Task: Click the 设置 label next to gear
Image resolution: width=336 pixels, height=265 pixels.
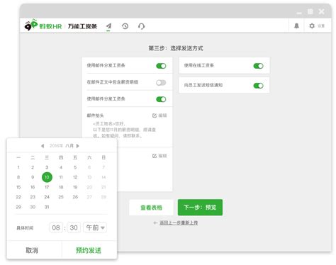Action: coord(321,26)
